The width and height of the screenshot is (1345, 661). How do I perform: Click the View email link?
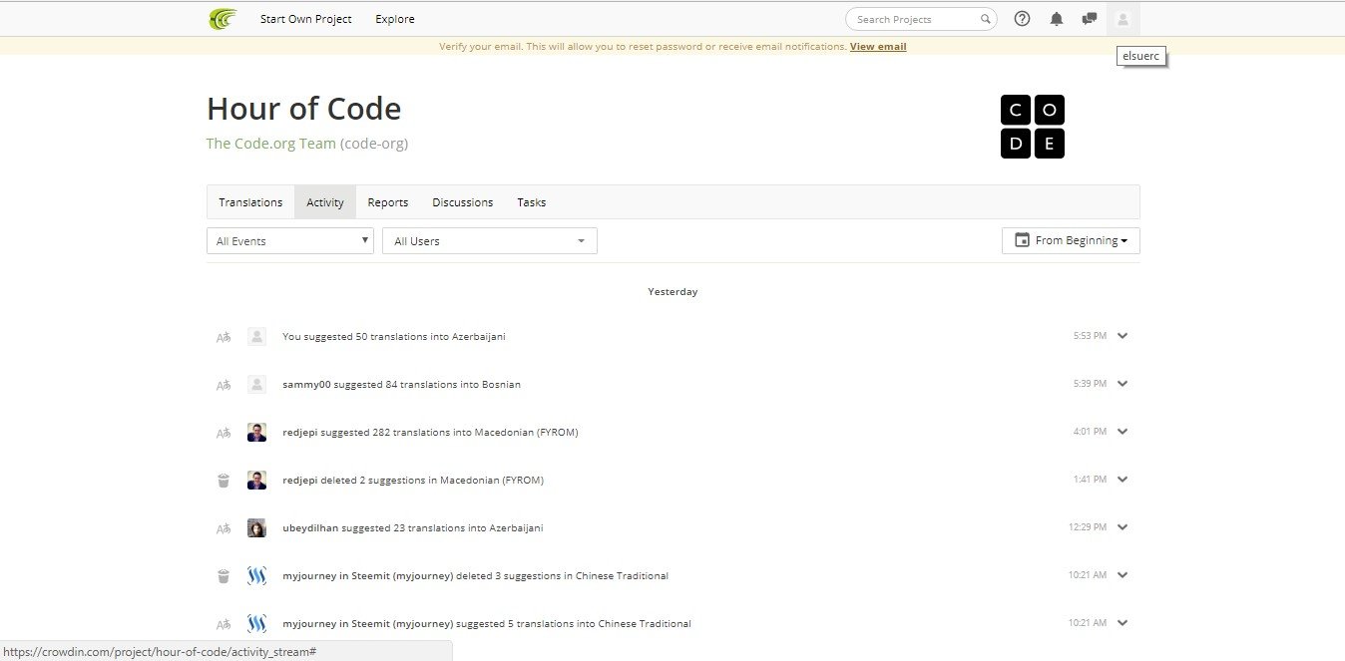tap(878, 47)
